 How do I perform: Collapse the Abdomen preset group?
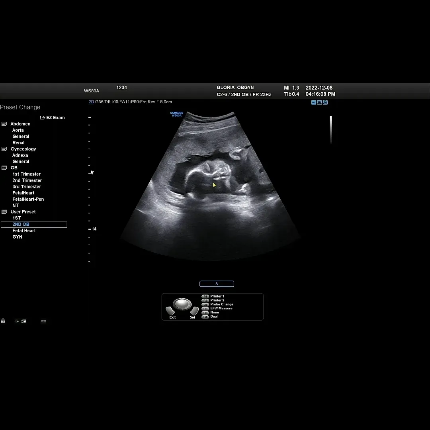(4, 124)
